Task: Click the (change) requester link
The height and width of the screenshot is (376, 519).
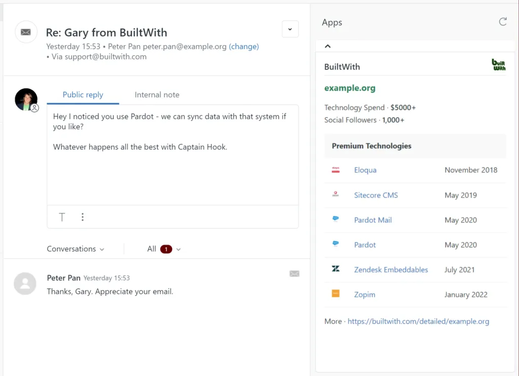Action: pos(244,47)
